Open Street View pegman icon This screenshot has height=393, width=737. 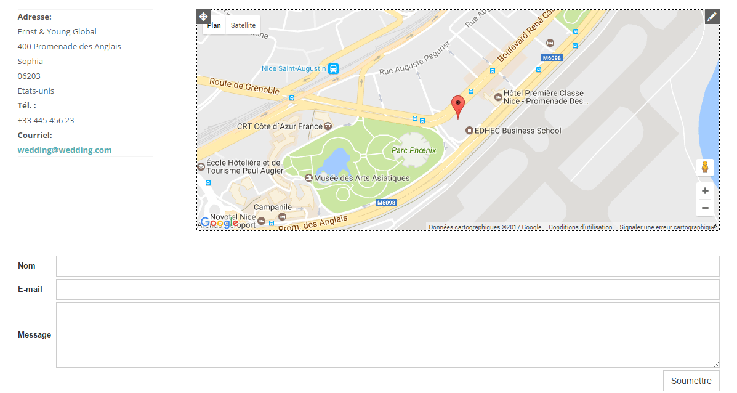pos(704,168)
